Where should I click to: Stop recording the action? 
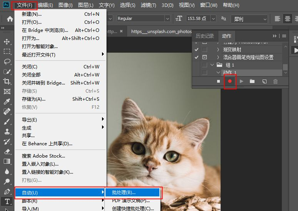pyautogui.click(x=218, y=81)
